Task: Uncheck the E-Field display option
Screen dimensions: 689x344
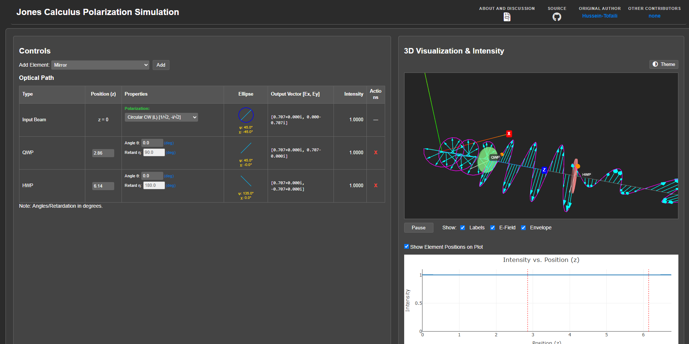Action: [x=492, y=228]
